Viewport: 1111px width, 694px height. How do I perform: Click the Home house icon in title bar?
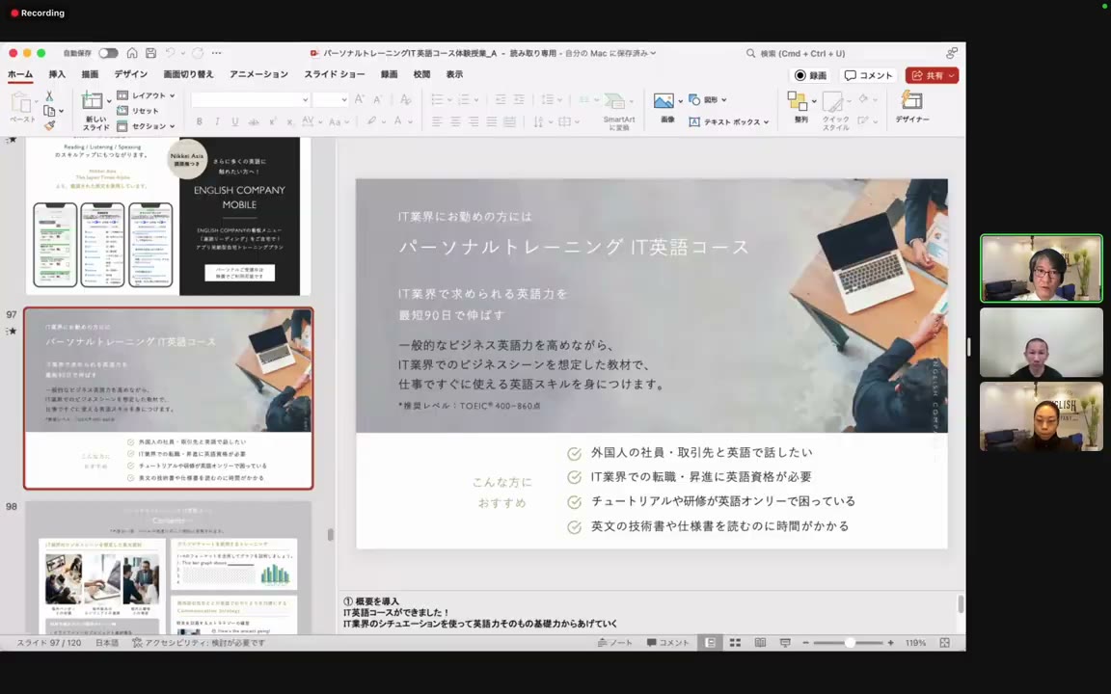pyautogui.click(x=132, y=53)
